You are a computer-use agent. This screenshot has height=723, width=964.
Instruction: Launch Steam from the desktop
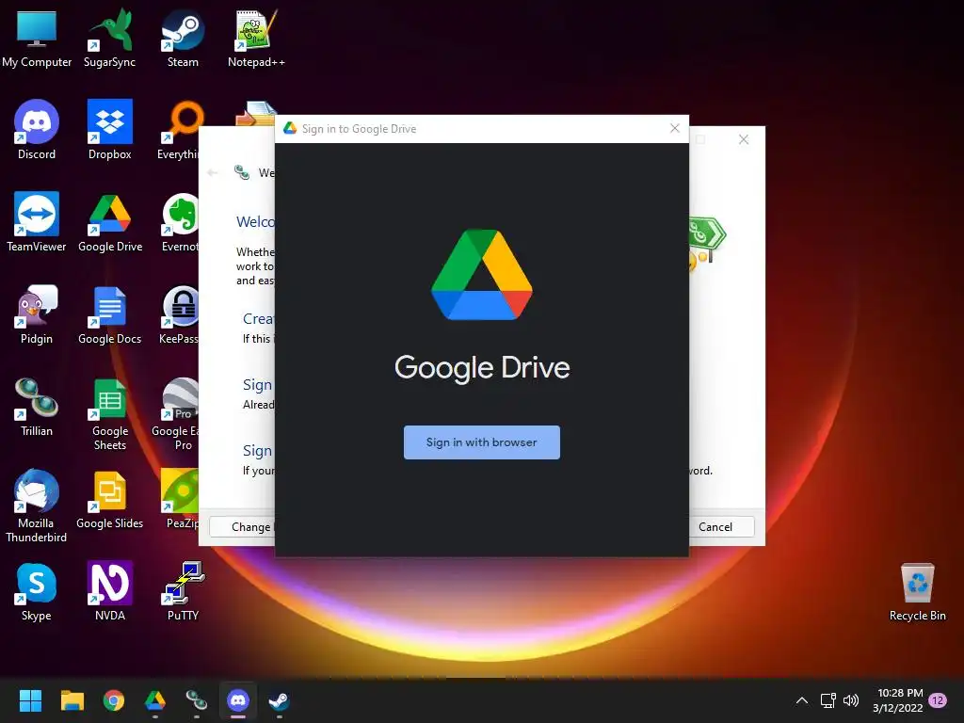click(183, 38)
